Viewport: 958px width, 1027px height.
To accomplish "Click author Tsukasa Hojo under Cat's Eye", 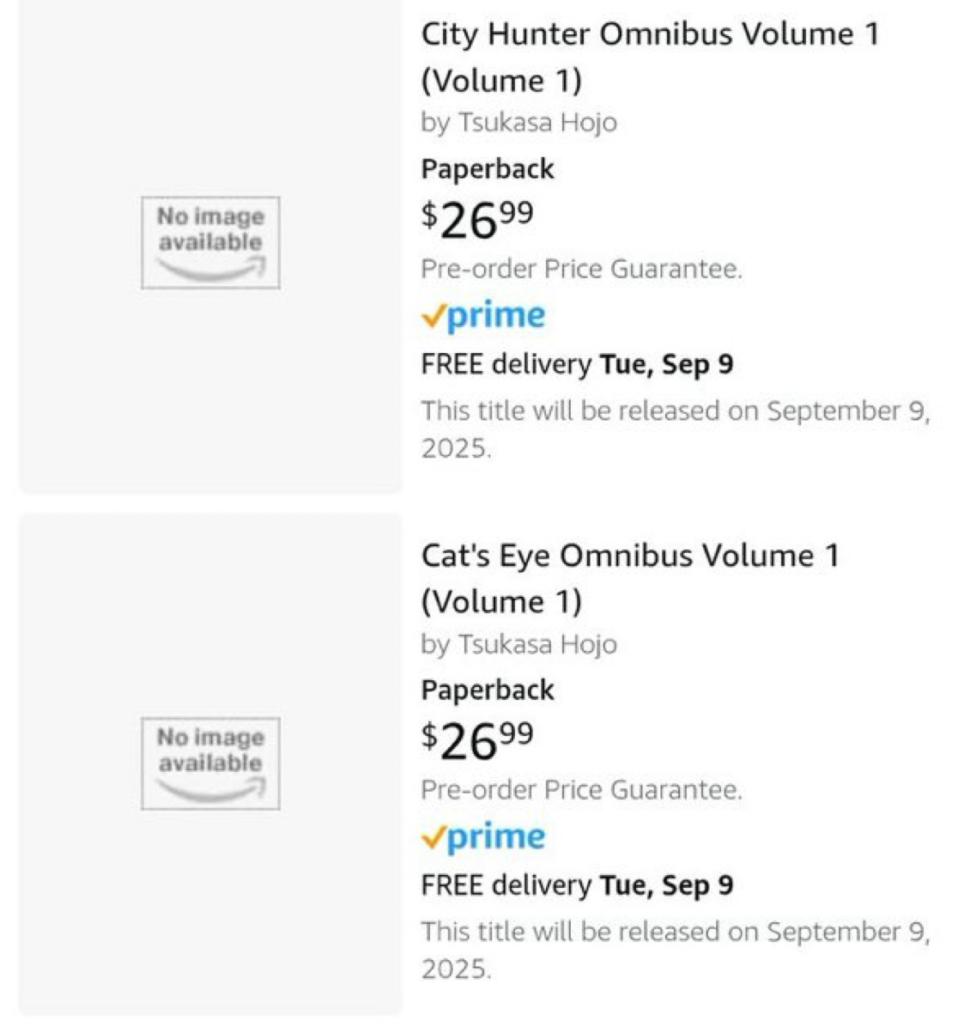I will pyautogui.click(x=537, y=644).
